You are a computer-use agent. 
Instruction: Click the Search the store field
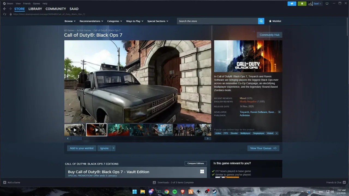coord(218,21)
